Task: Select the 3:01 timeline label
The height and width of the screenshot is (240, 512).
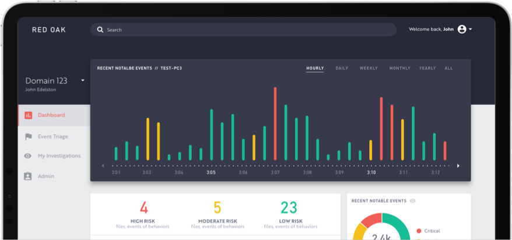Action: click(x=116, y=172)
